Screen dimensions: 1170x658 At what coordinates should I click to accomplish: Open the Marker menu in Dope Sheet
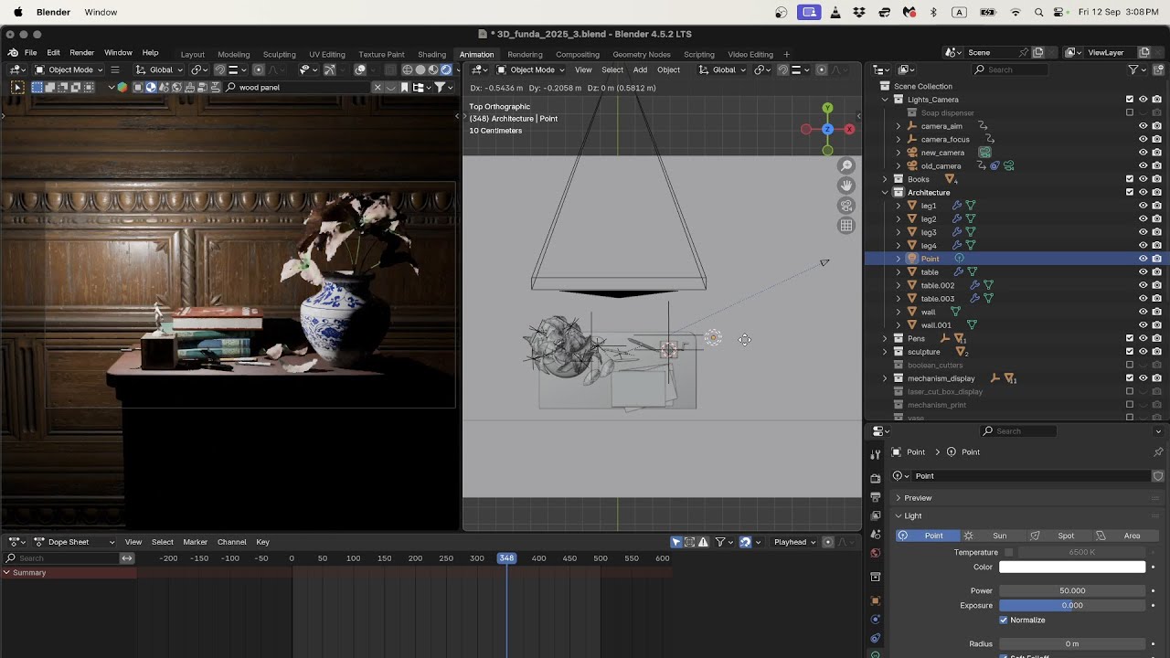(196, 542)
